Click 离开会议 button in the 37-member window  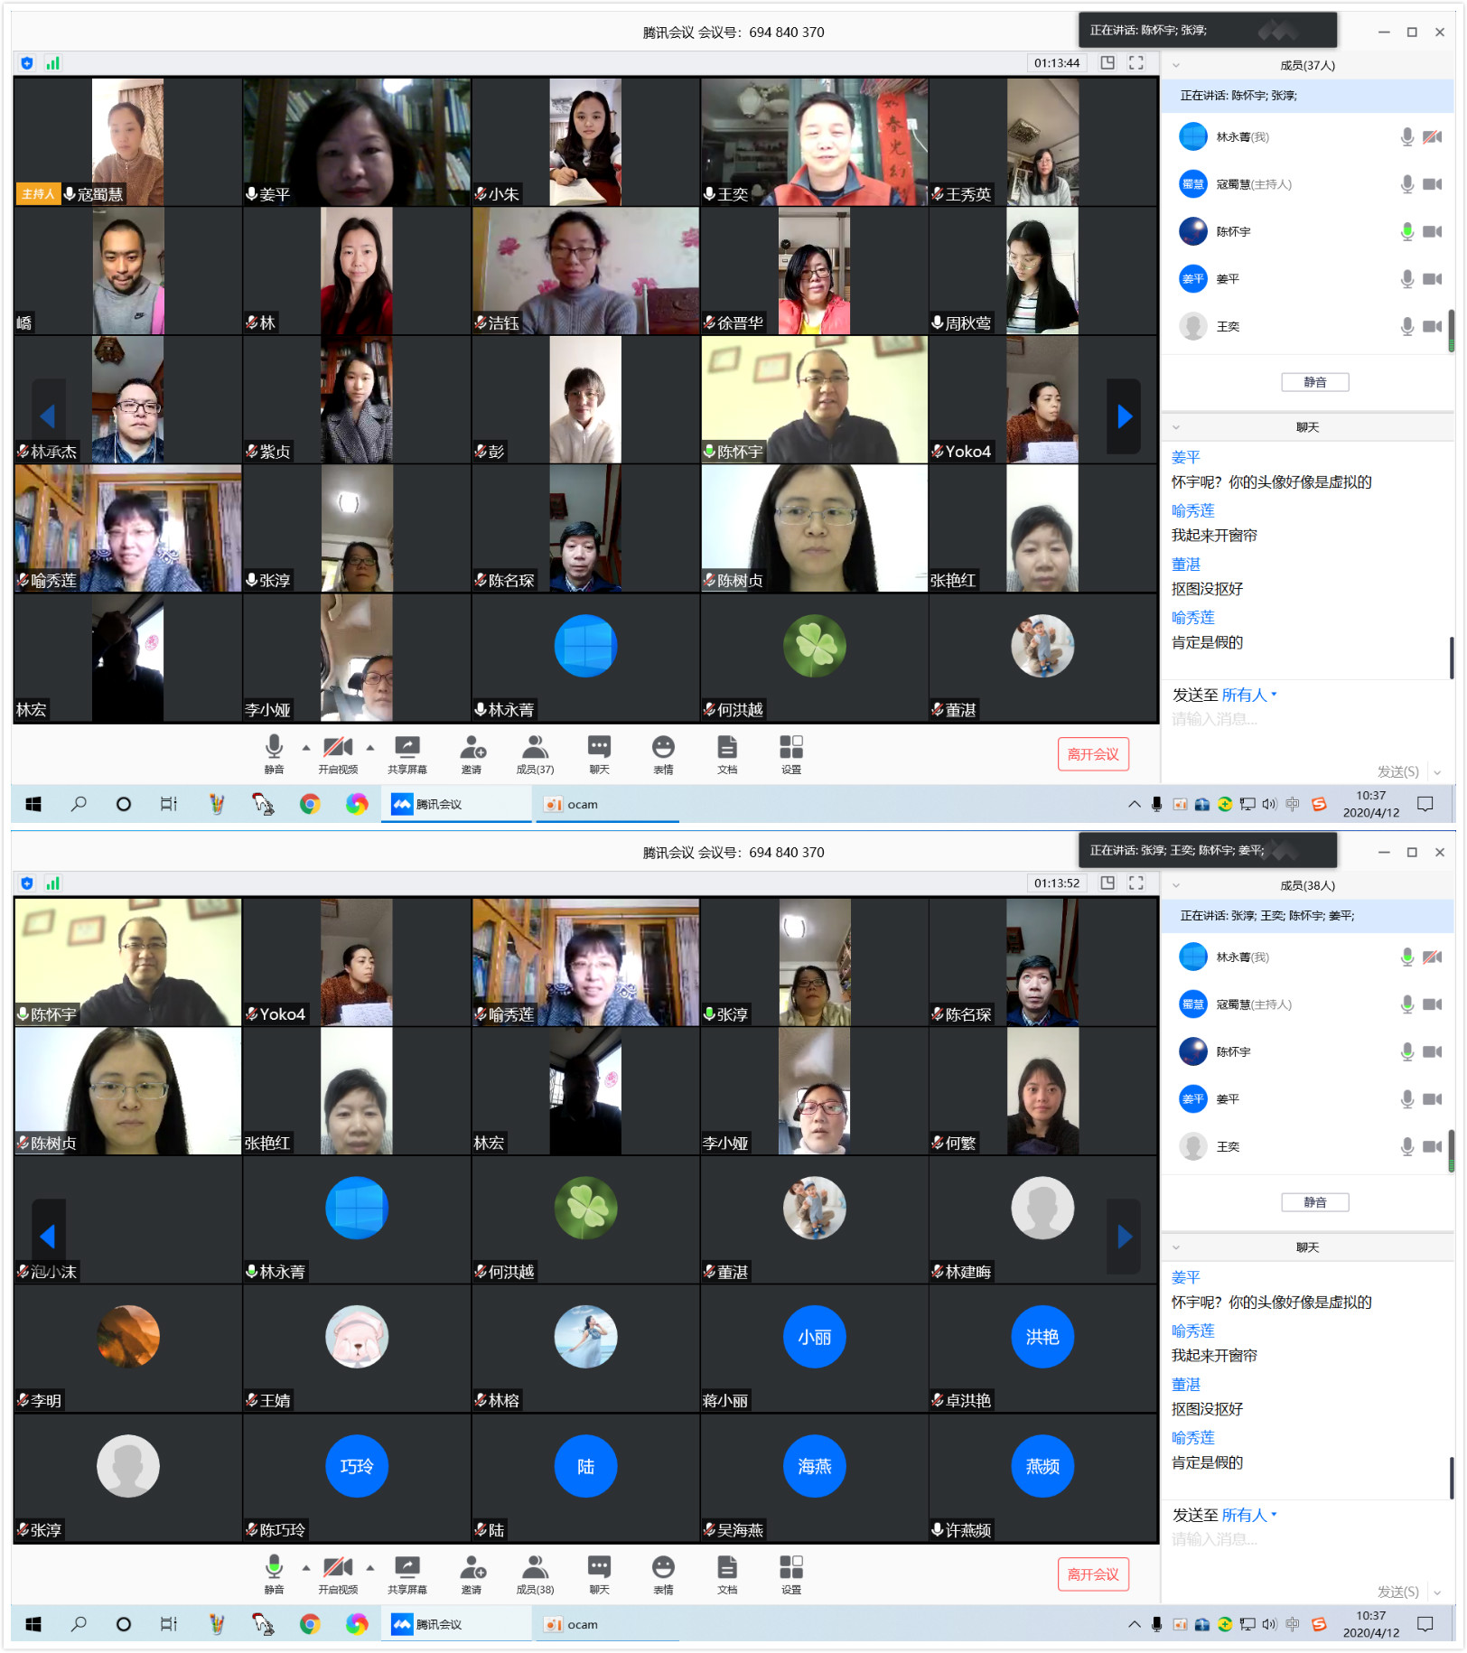[x=1093, y=754]
